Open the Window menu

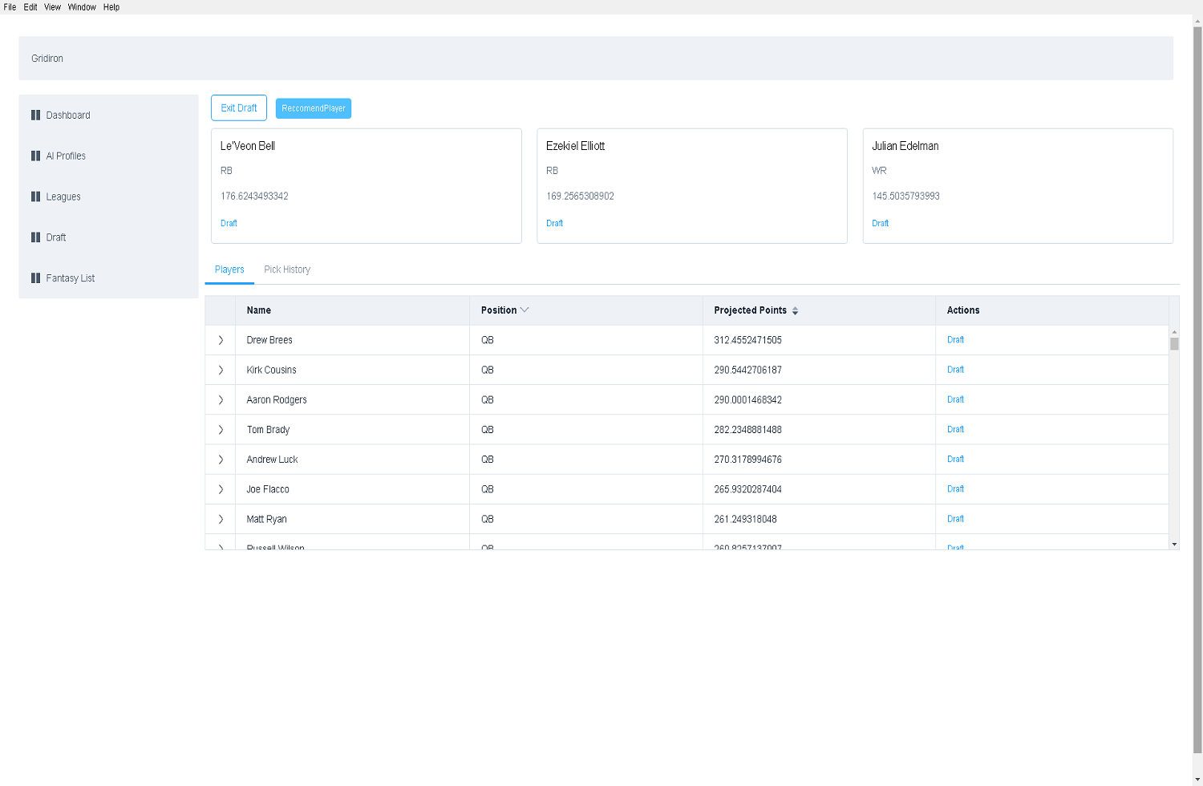tap(82, 7)
